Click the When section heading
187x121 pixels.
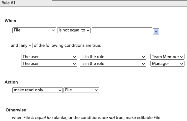(x=10, y=21)
